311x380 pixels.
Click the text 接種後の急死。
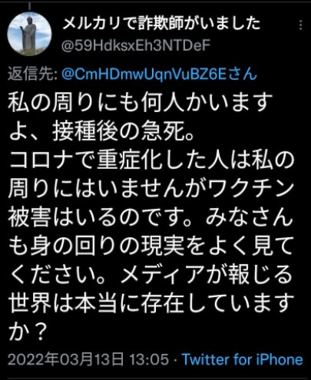point(124,133)
